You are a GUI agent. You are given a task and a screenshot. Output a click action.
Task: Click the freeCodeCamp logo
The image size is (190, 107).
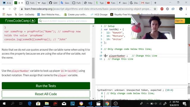pyautogui.click(x=20, y=21)
